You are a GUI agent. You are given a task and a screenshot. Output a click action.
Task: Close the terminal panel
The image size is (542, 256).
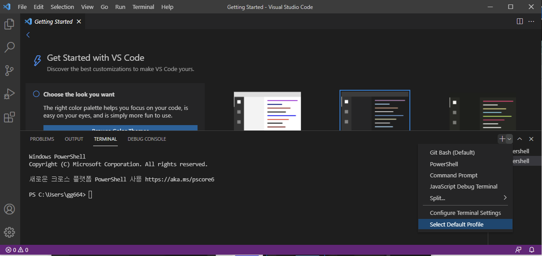click(531, 139)
